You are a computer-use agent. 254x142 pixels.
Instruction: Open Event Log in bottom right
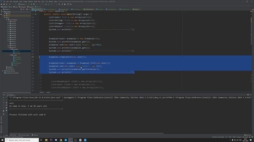(248, 135)
